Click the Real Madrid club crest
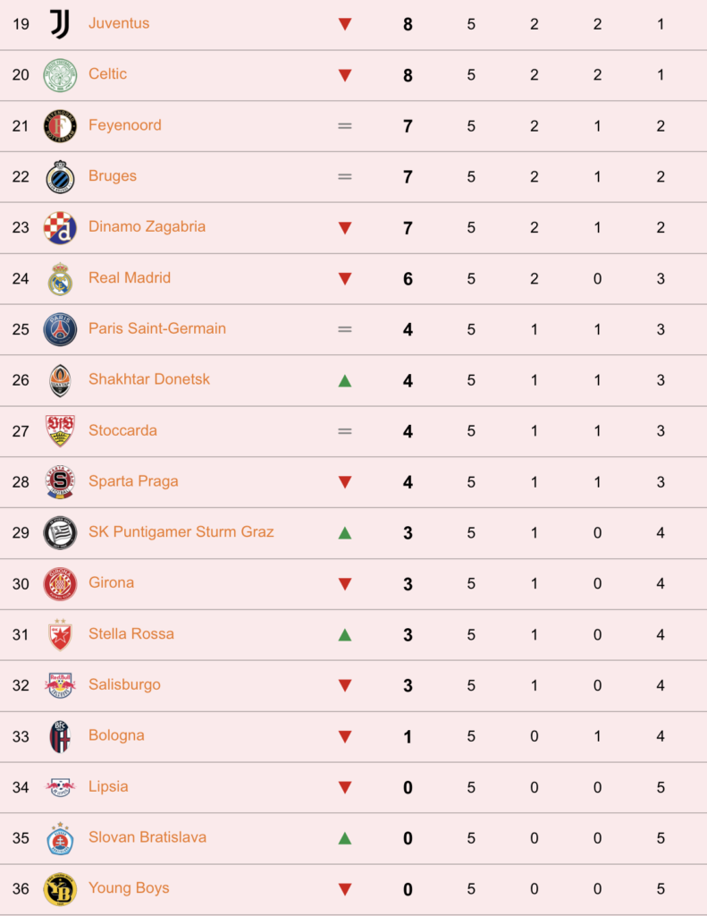 (60, 279)
